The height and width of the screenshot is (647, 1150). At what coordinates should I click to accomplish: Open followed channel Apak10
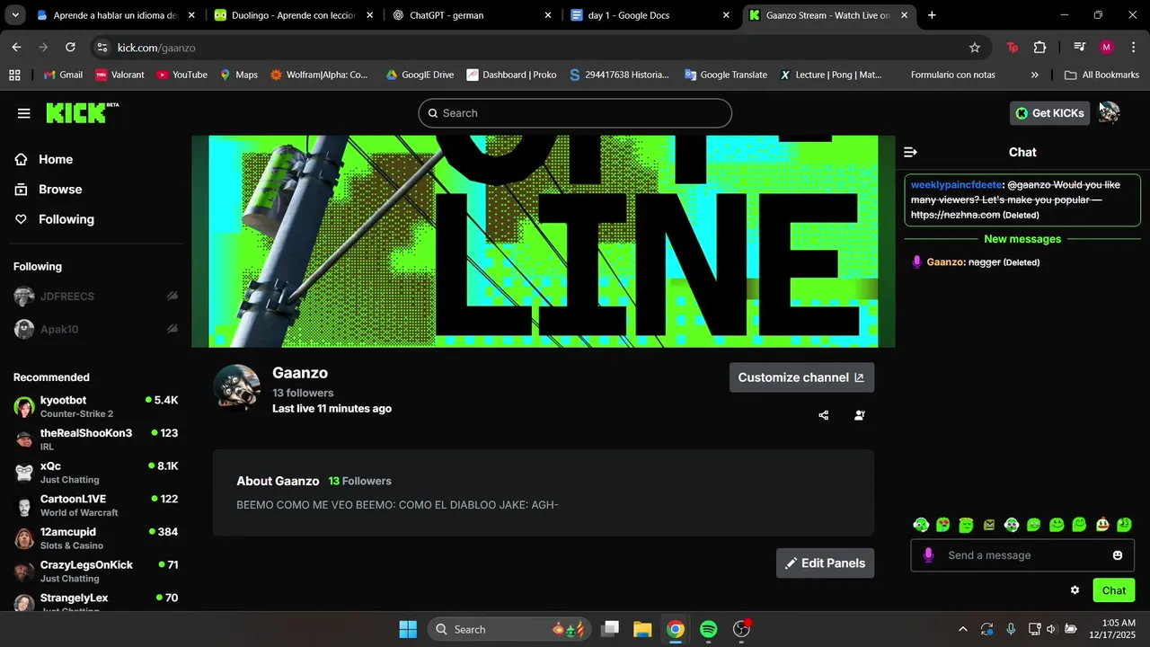[95, 330]
